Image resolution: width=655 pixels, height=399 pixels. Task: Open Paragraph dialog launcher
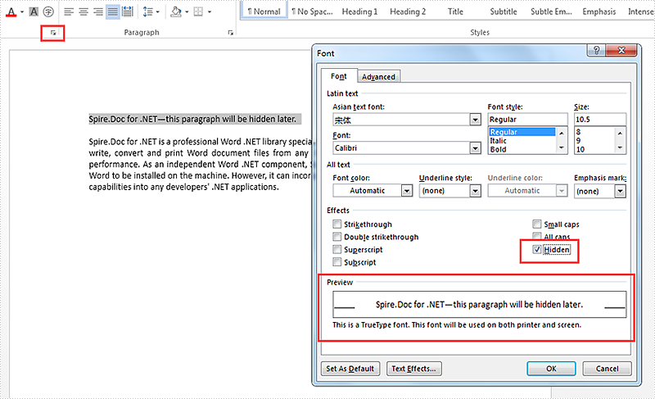click(x=231, y=33)
